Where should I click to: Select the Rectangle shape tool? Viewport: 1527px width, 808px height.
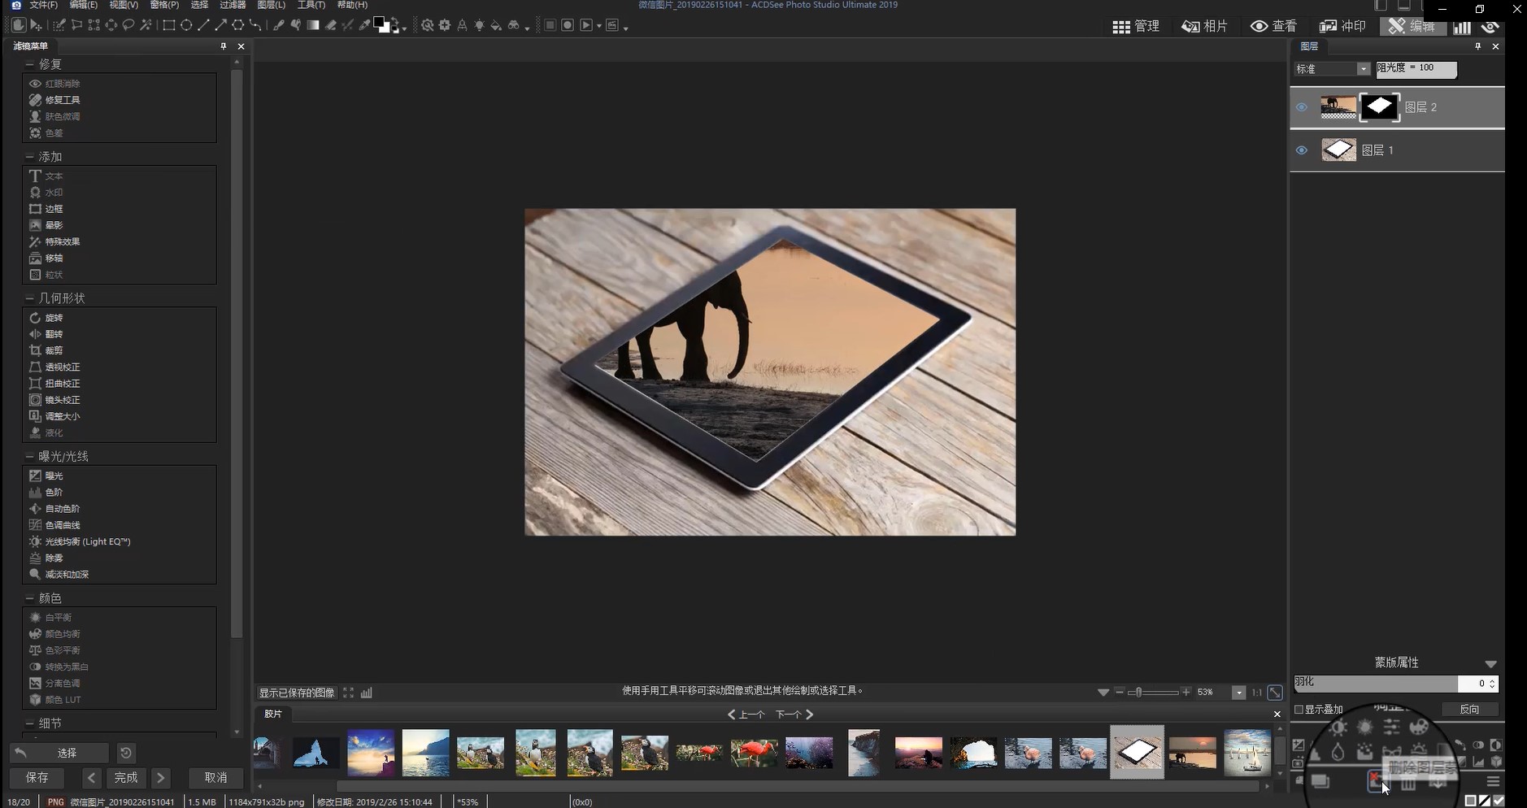(169, 25)
